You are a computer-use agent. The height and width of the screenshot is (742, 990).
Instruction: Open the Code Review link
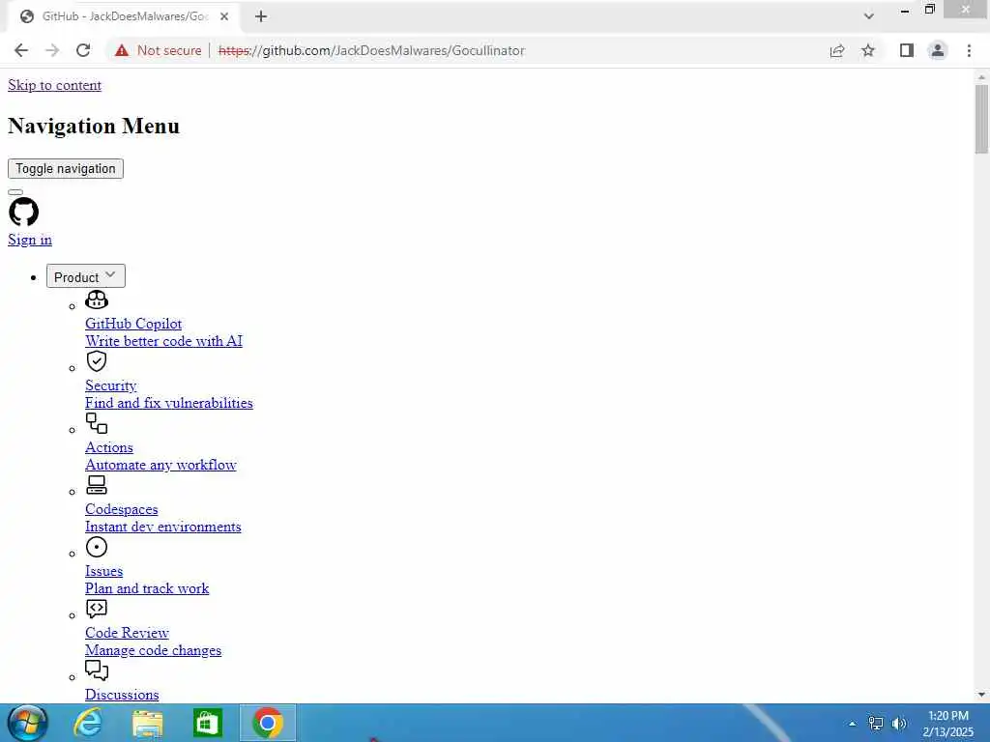pyautogui.click(x=127, y=633)
